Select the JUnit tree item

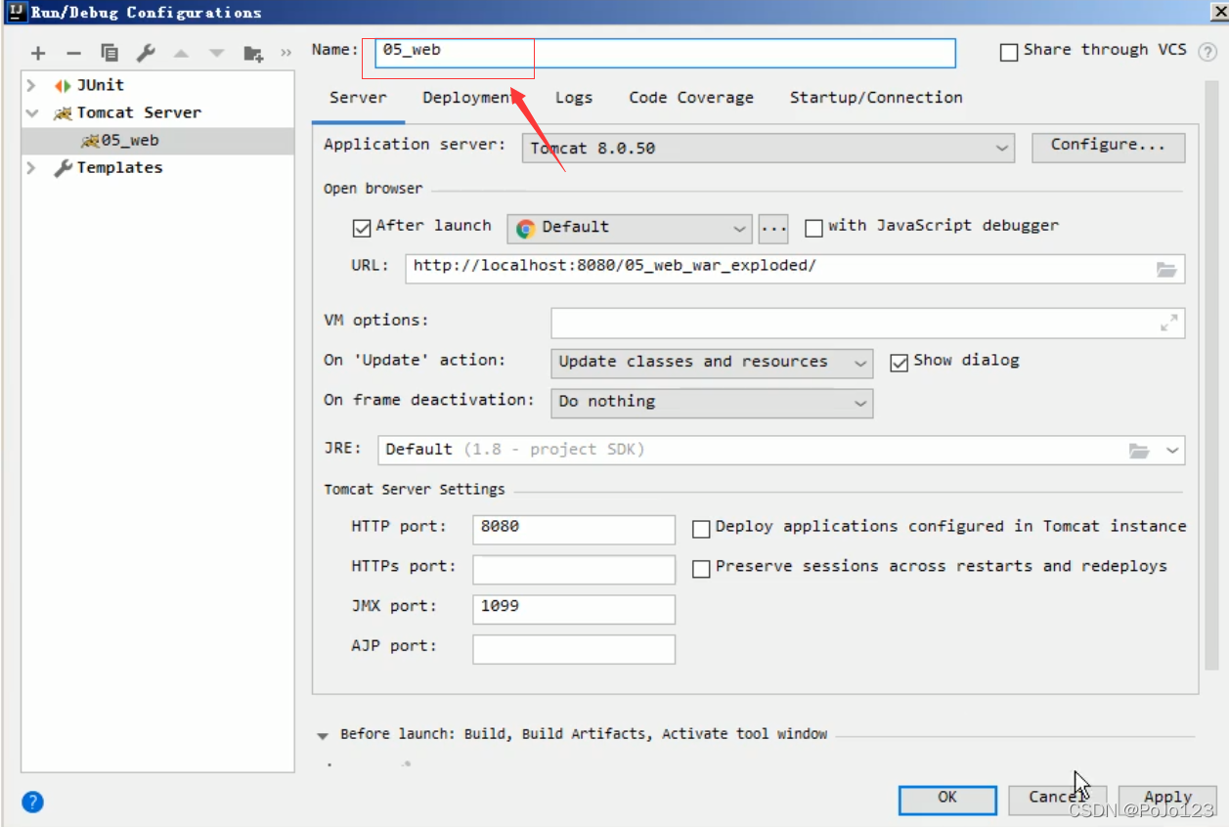coord(157,85)
